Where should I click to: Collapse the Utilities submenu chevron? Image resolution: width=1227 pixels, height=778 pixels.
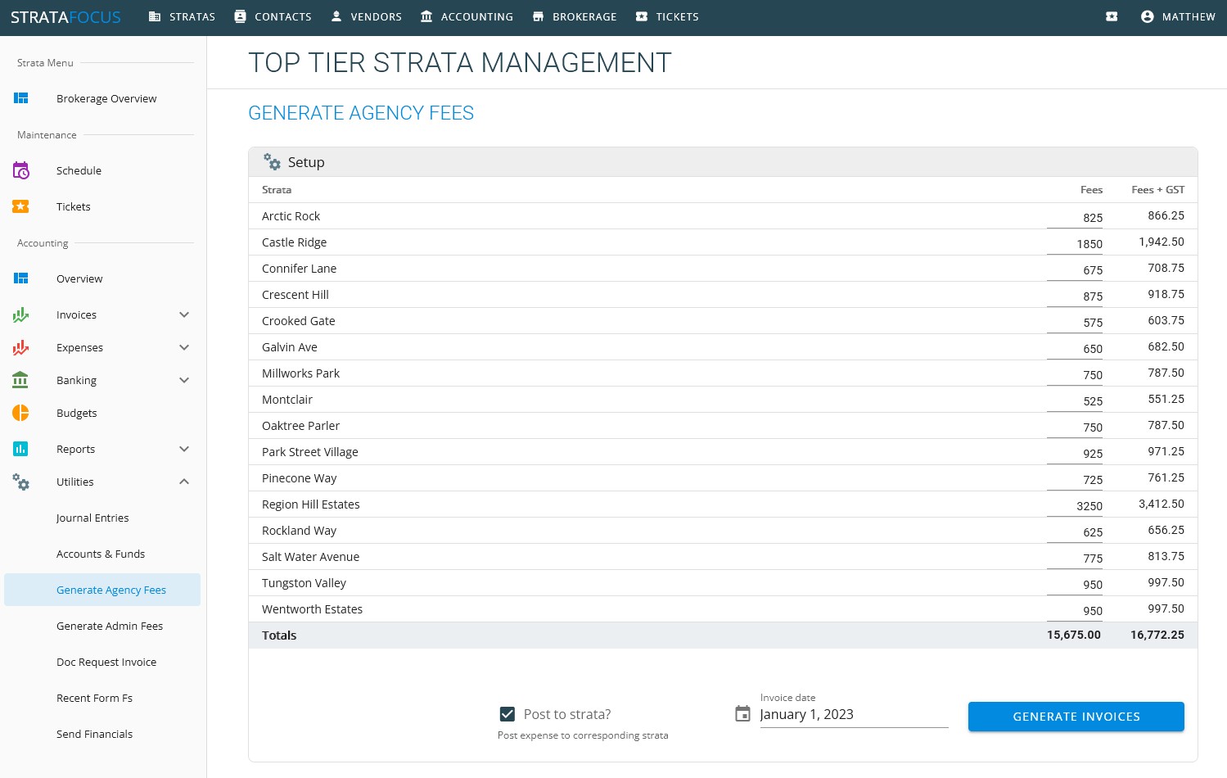tap(184, 482)
